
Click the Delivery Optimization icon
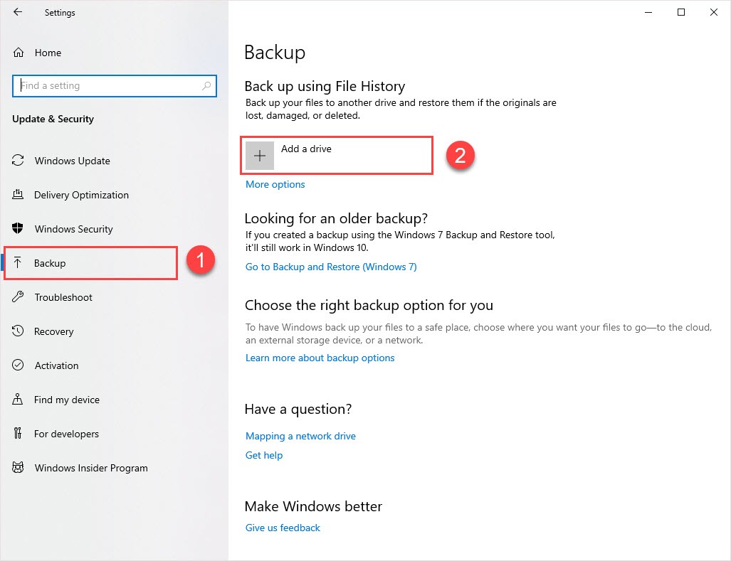pos(18,195)
